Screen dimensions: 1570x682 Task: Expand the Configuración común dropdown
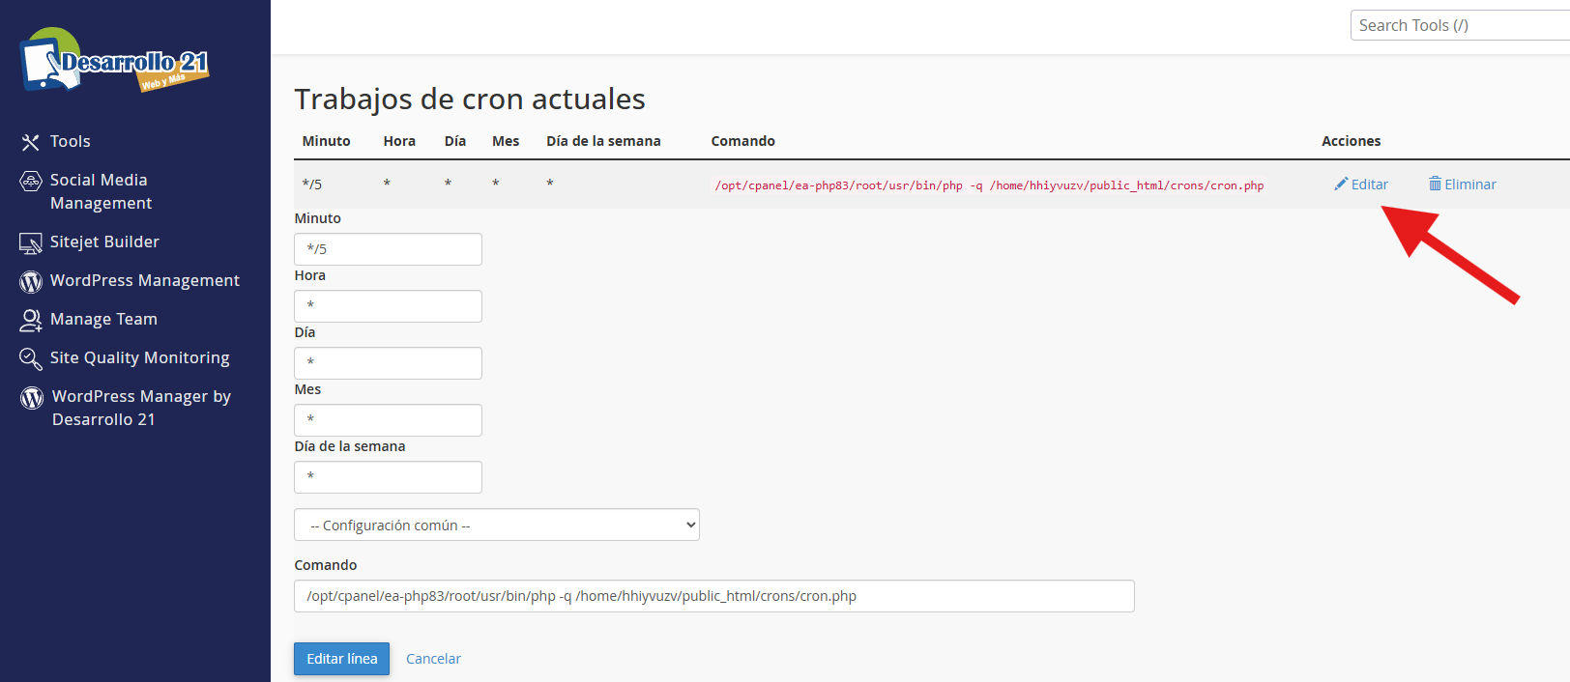pyautogui.click(x=496, y=525)
